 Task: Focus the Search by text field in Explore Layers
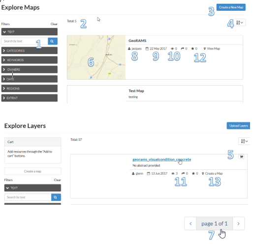pos(28,197)
